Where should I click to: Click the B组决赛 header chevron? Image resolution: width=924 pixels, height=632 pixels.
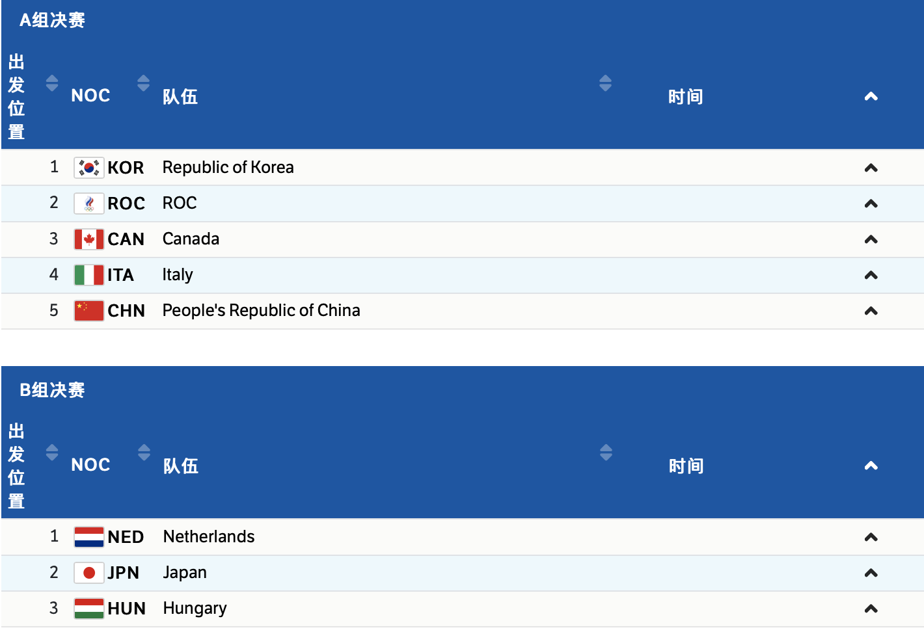click(x=871, y=466)
